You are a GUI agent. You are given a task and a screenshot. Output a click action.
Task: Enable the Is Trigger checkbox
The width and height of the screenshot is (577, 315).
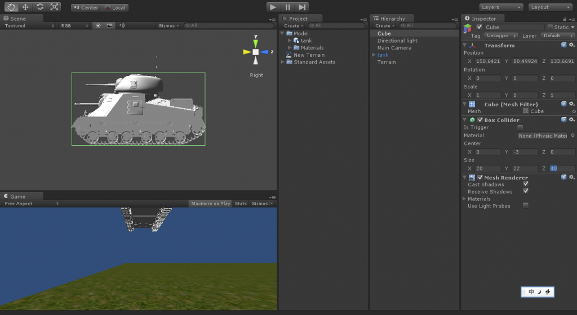(x=520, y=127)
